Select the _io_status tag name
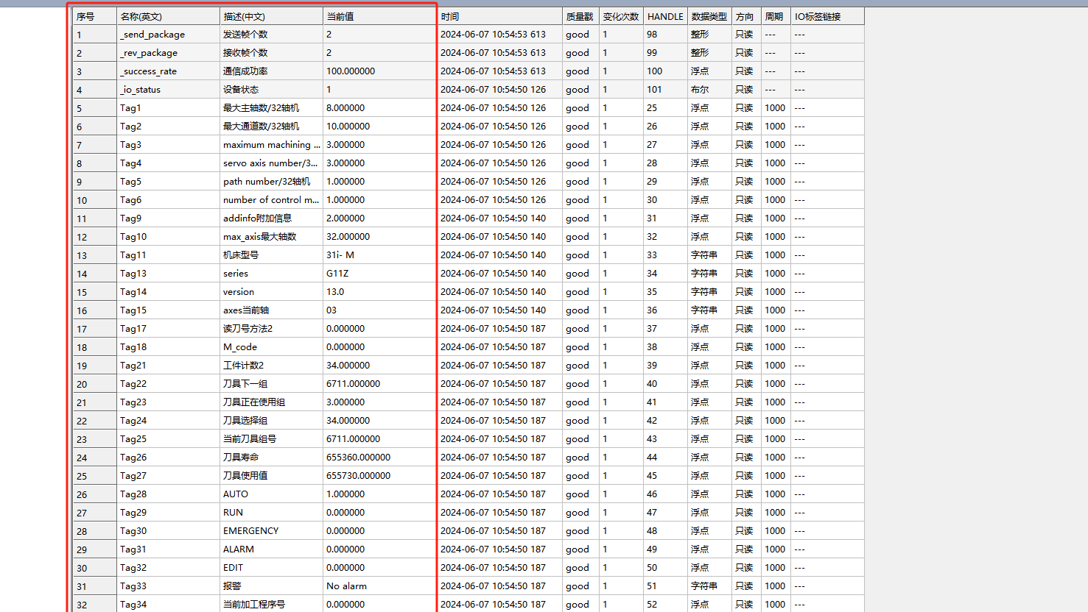 tap(140, 90)
